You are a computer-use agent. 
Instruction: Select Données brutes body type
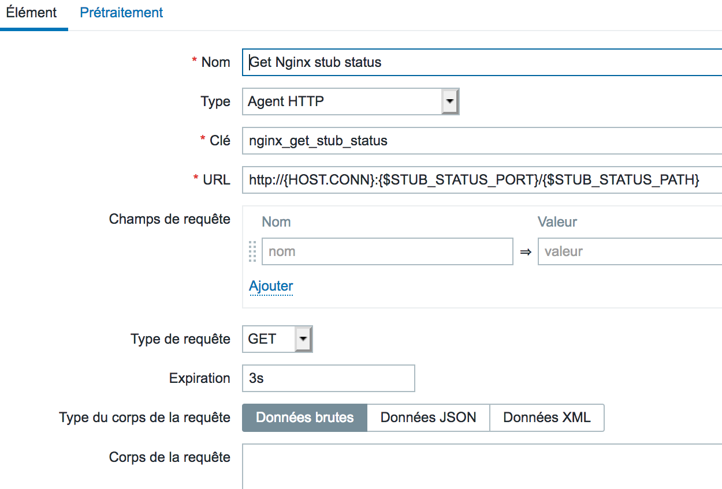click(304, 417)
